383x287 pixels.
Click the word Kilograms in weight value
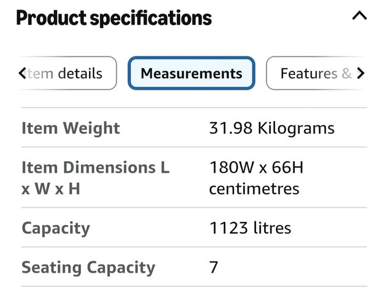pyautogui.click(x=296, y=128)
